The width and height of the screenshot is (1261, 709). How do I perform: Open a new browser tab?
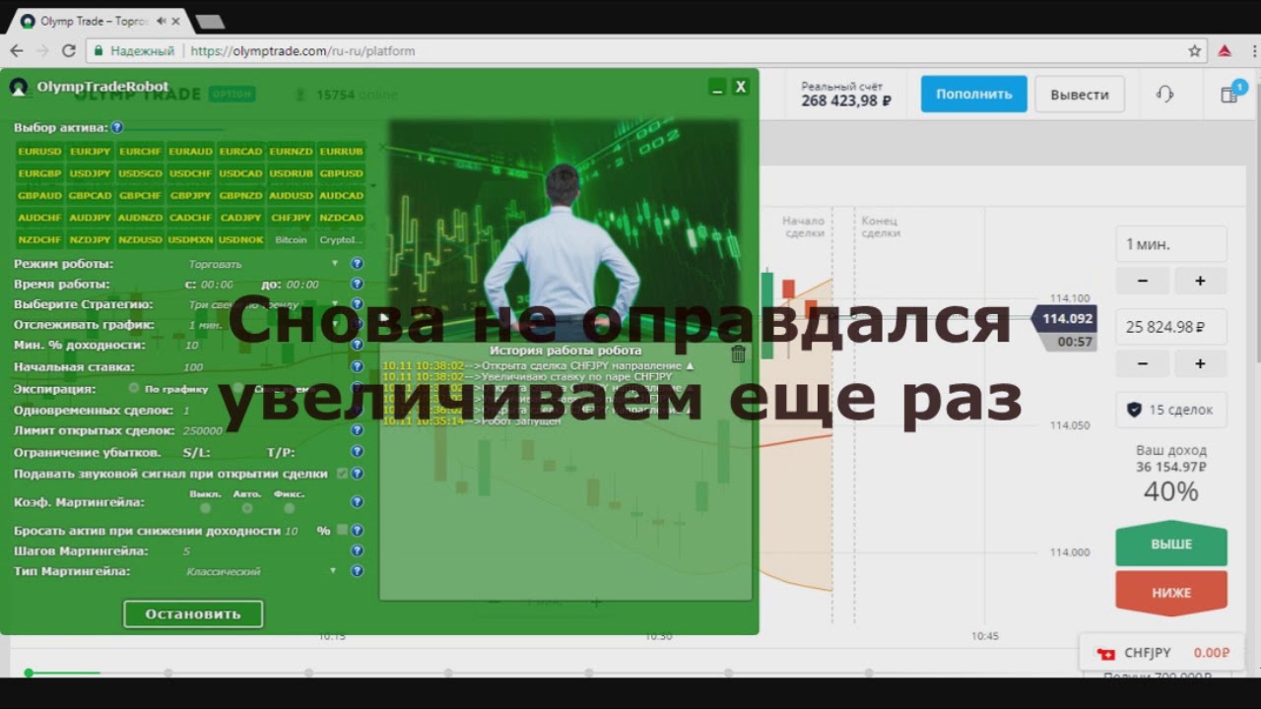(x=210, y=22)
